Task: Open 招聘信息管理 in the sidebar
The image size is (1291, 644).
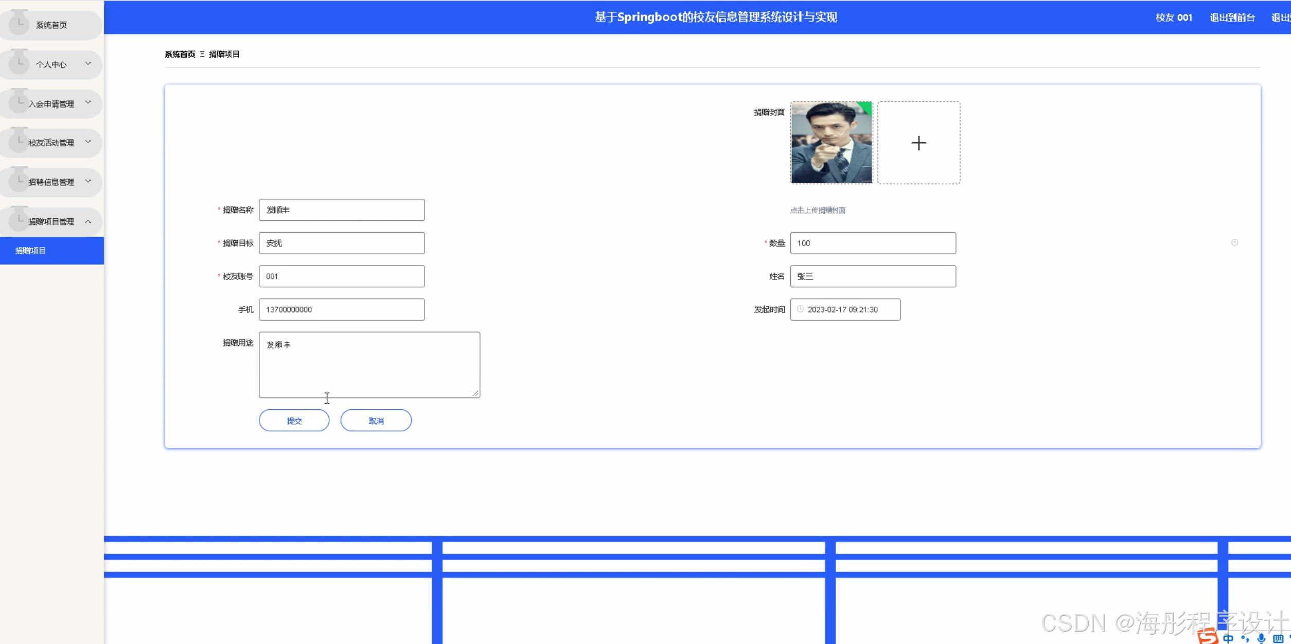Action: point(51,182)
